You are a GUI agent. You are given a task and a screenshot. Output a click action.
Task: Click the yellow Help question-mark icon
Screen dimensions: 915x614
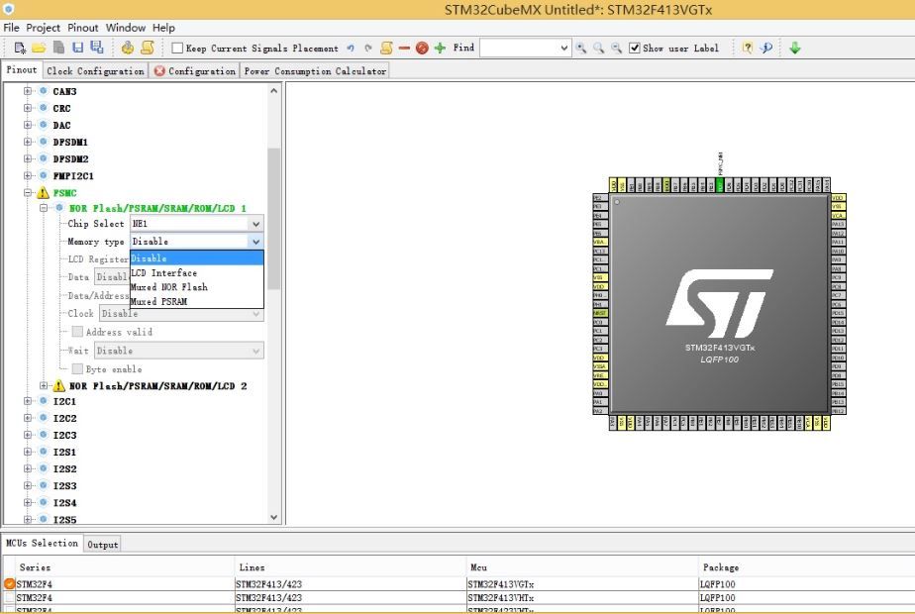click(748, 48)
